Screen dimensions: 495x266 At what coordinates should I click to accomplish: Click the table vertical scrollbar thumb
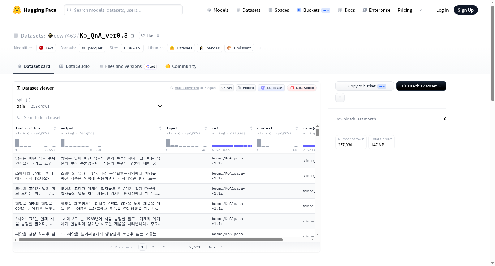click(318, 133)
